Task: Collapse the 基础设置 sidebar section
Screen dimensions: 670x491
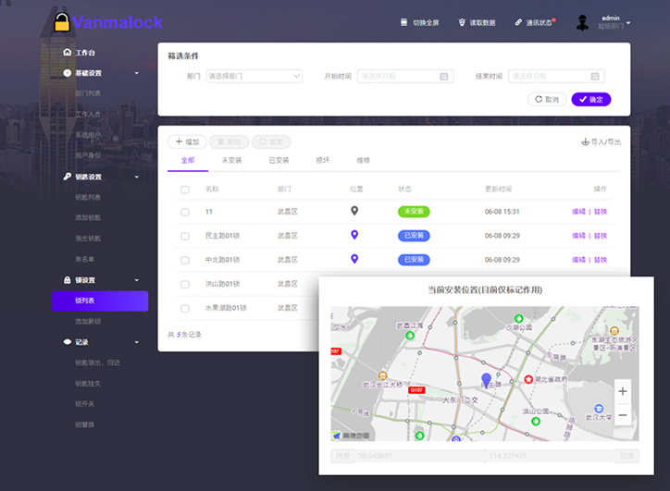Action: pyautogui.click(x=137, y=72)
